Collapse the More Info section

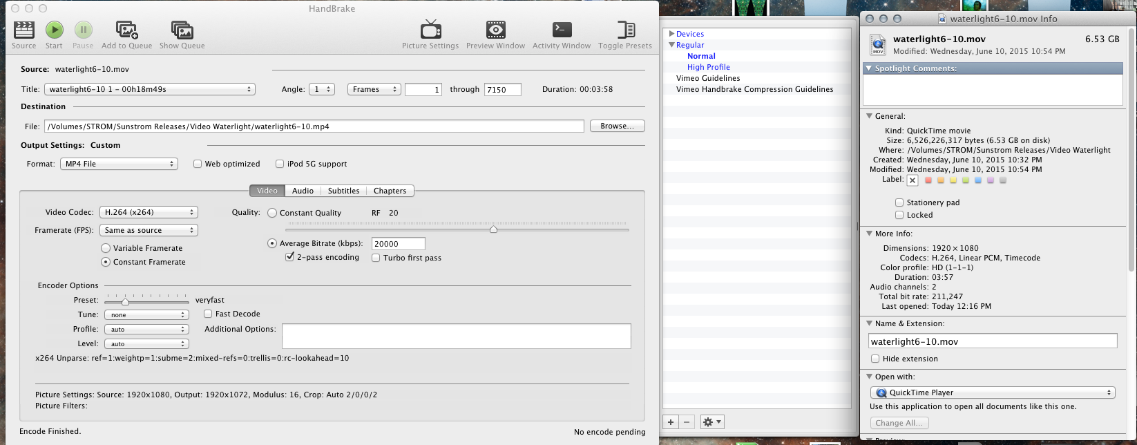[869, 234]
